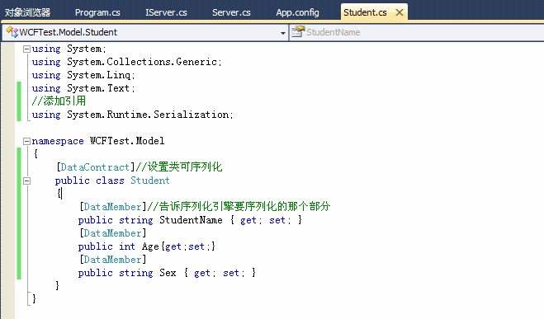Image resolution: width=544 pixels, height=319 pixels.
Task: Click the Student class name in code
Action: tap(150, 181)
